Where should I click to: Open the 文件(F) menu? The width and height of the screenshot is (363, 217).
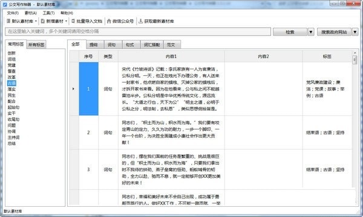pos(13,13)
